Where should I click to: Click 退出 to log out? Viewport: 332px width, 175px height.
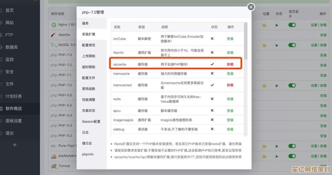coord(10,133)
